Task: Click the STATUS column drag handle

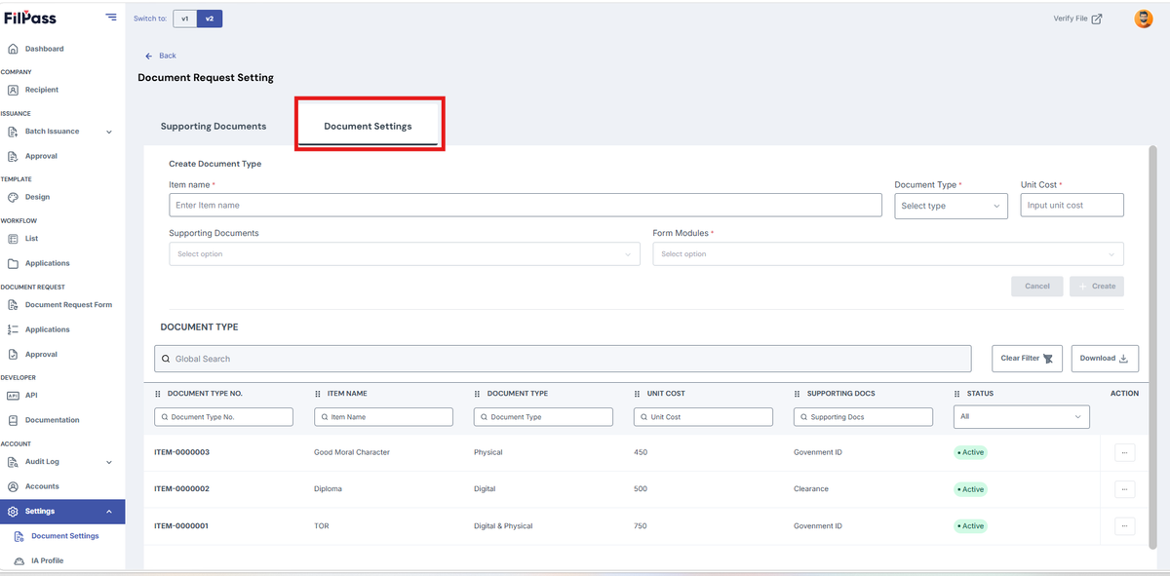Action: pyautogui.click(x=957, y=394)
